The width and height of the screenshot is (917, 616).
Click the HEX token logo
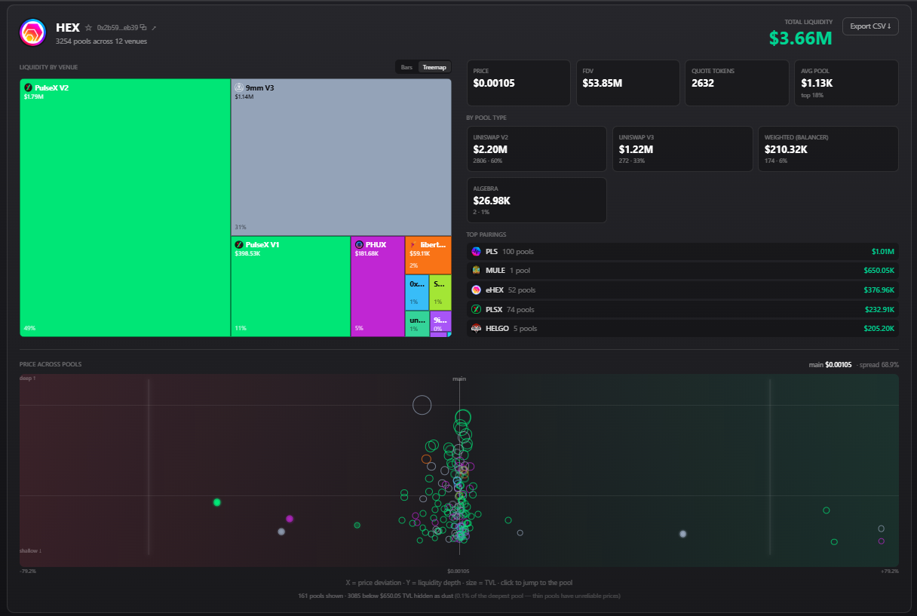(32, 32)
